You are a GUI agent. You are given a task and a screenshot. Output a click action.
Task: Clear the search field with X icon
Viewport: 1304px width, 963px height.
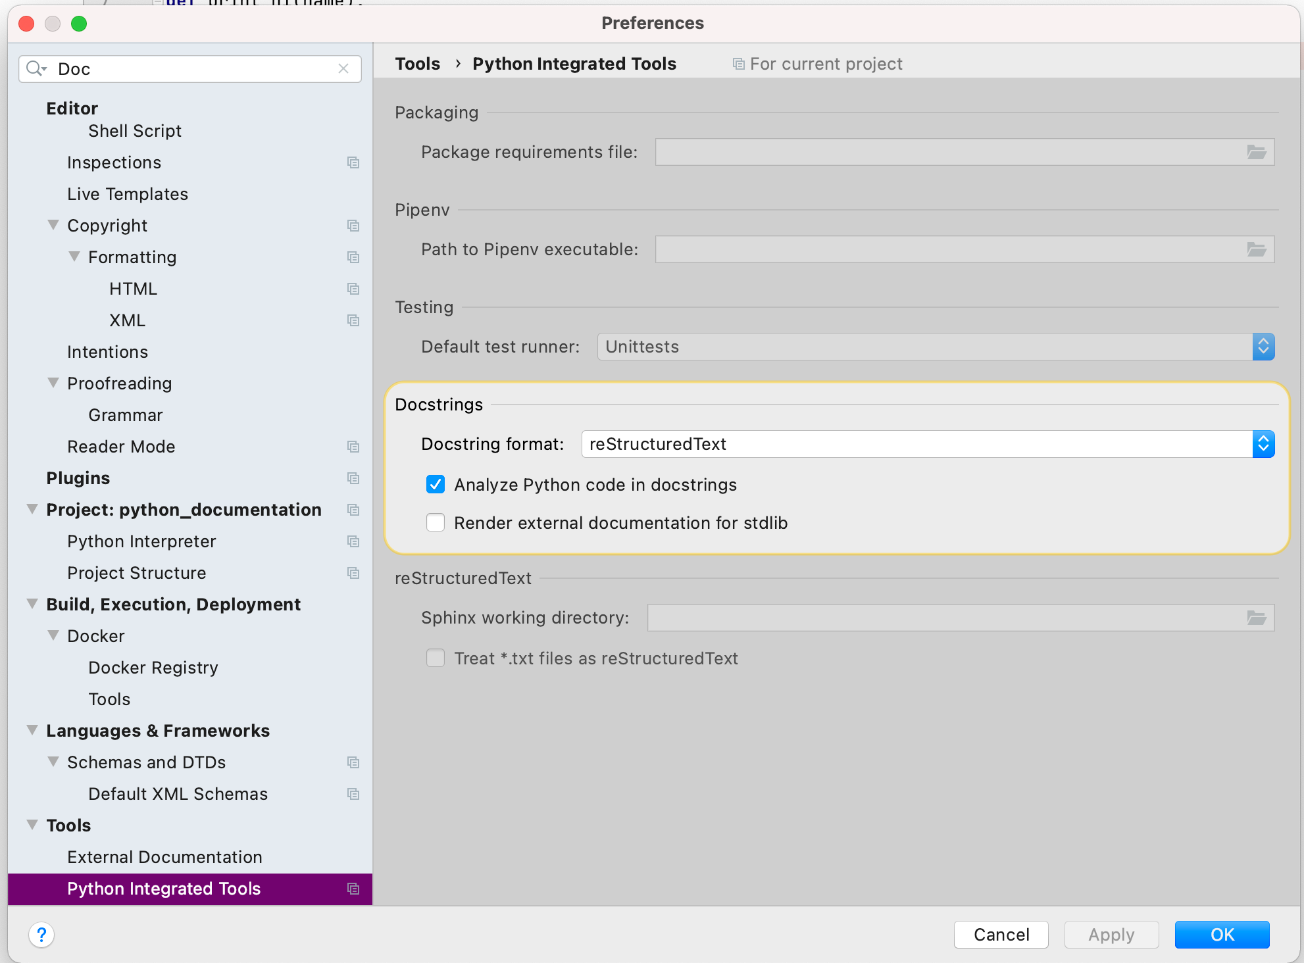tap(343, 68)
